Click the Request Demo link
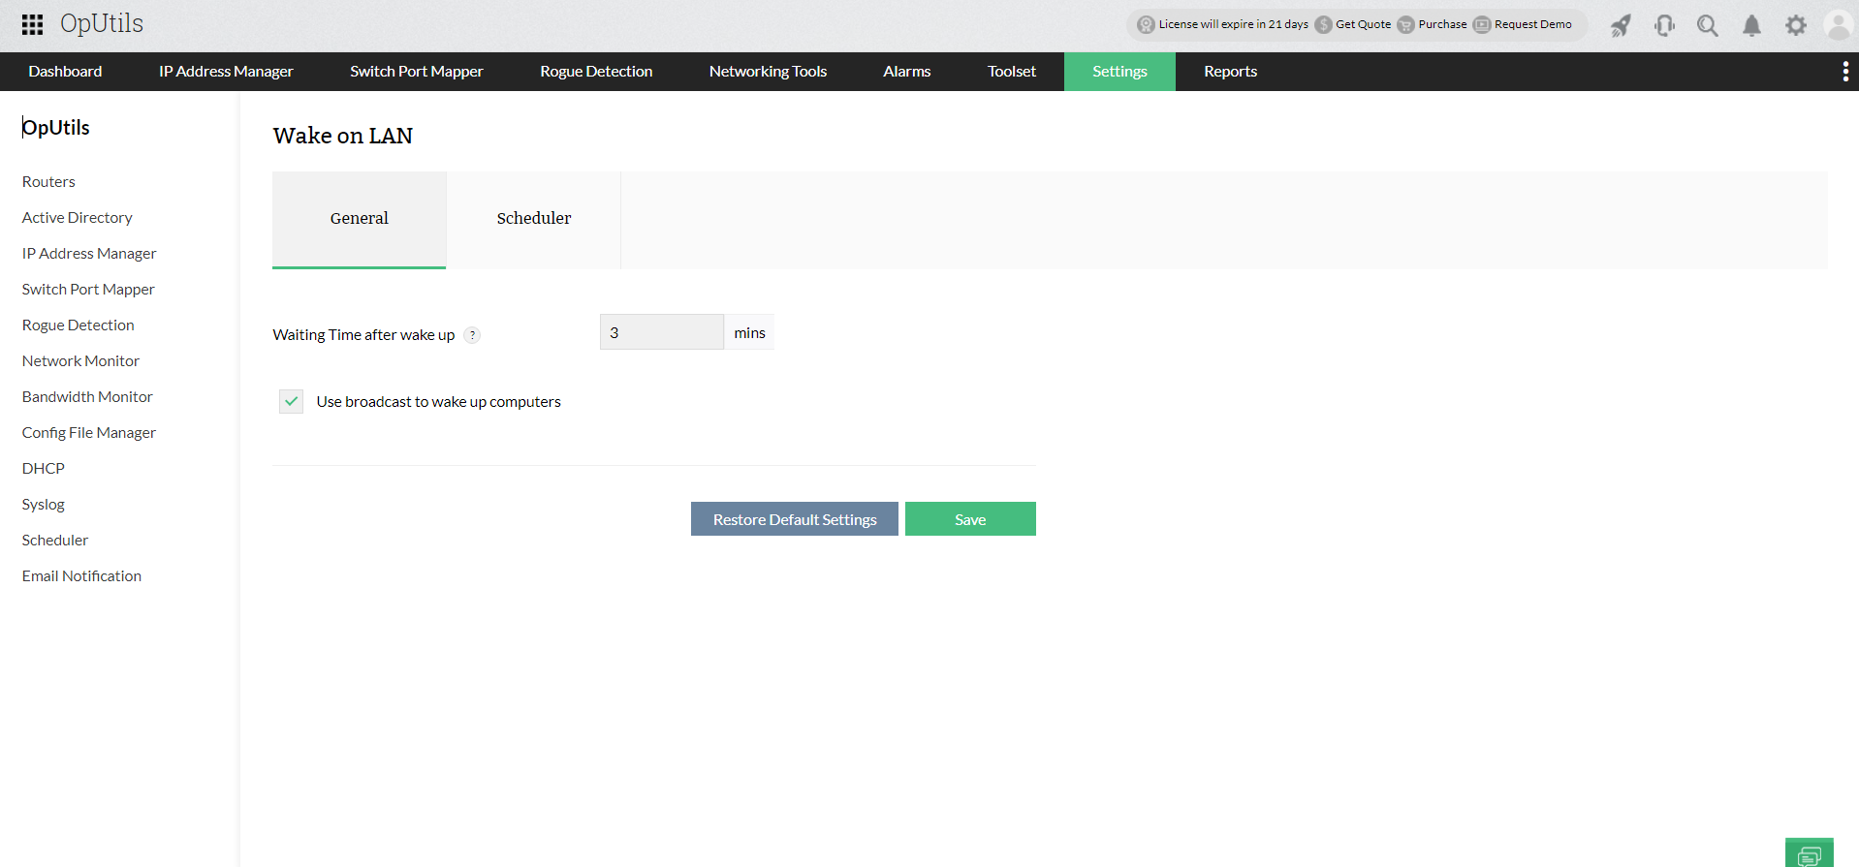Viewport: 1859px width, 867px height. [1532, 24]
